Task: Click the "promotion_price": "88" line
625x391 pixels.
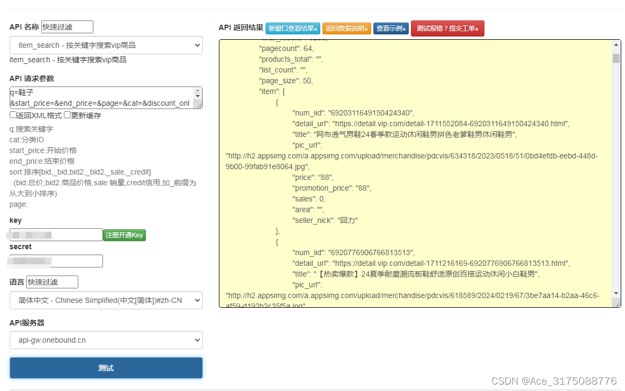Action: [x=332, y=188]
